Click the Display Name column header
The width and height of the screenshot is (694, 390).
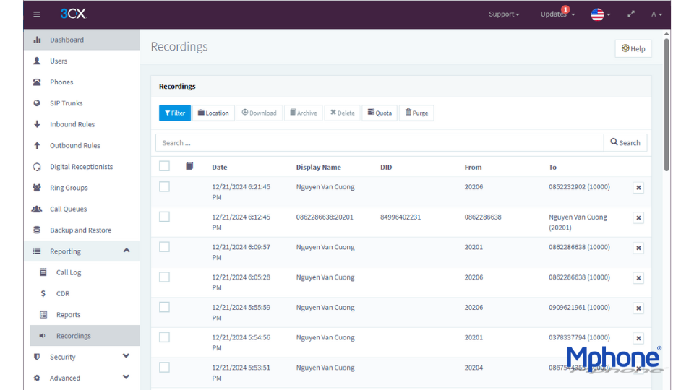[319, 167]
